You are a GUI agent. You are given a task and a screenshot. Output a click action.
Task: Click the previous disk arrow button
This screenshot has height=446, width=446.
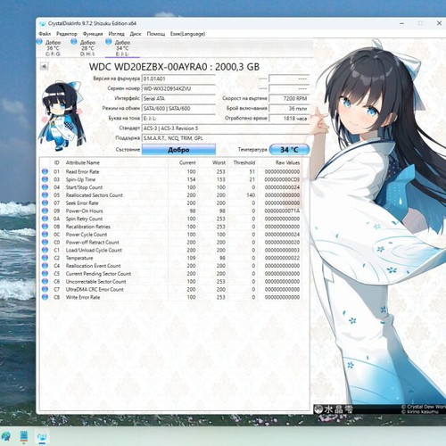tap(44, 66)
